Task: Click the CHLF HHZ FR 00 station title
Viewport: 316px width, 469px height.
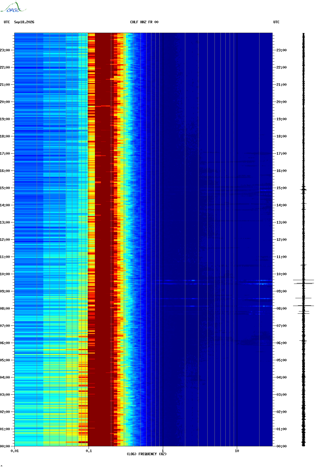Action: tap(144, 22)
